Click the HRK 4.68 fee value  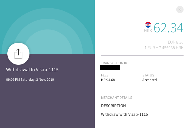click(x=108, y=80)
